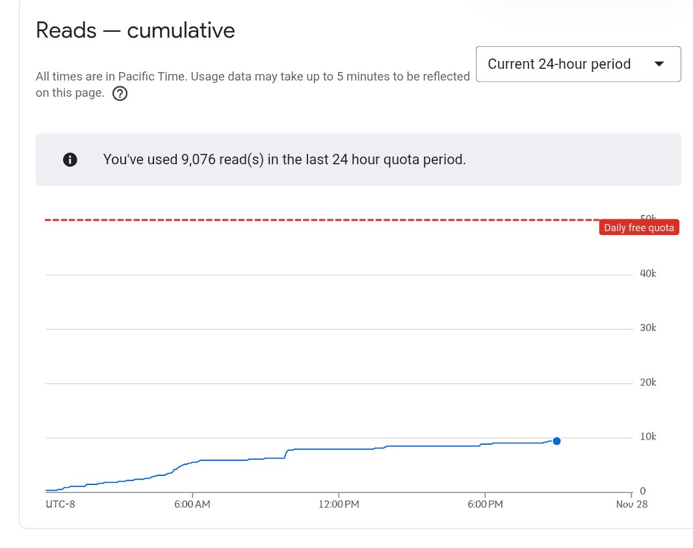Click the blue endpoint dot on the chart
Viewport: 693px width, 548px height.
tap(556, 441)
